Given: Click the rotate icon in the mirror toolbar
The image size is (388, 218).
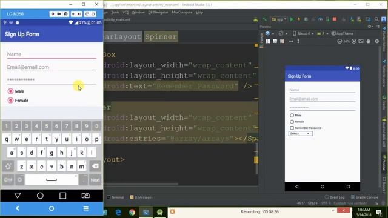Looking at the screenshot, I should [87, 14].
